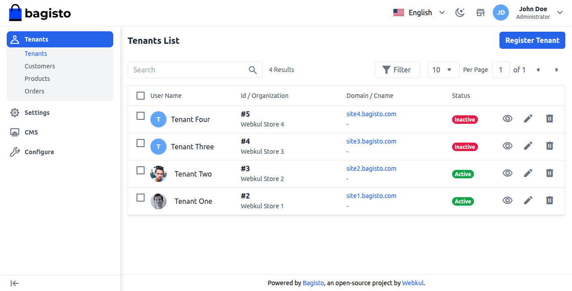This screenshot has width=572, height=291.
Task: Open the Per Page count dropdown showing 10
Action: pyautogui.click(x=443, y=70)
